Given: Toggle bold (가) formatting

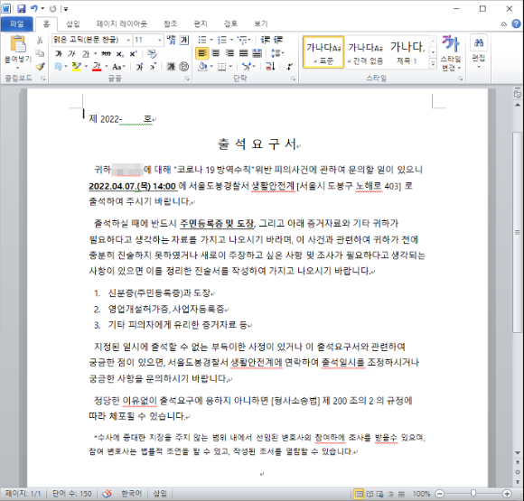Looking at the screenshot, I should click(x=59, y=53).
